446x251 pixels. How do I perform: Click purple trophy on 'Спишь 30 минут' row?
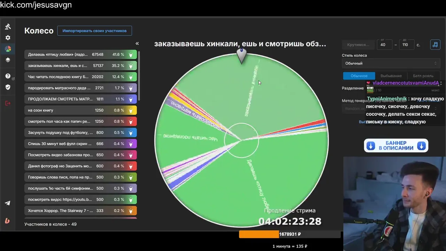click(x=131, y=144)
